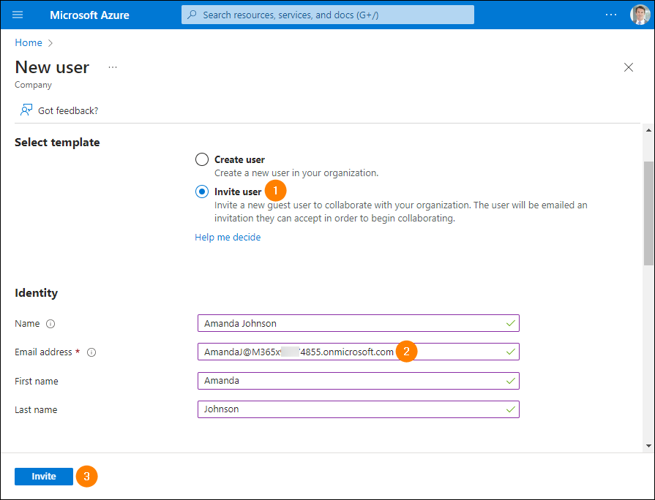This screenshot has height=500, width=655.
Task: Open the ellipsis beside New user title
Action: point(113,67)
